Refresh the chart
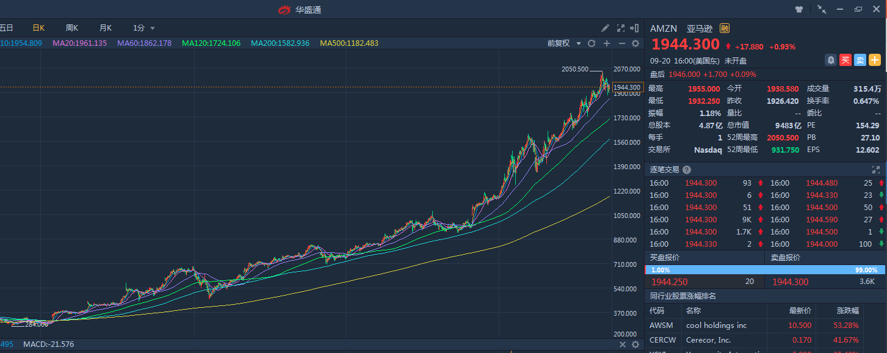This screenshot has height=353, width=887. [x=591, y=43]
